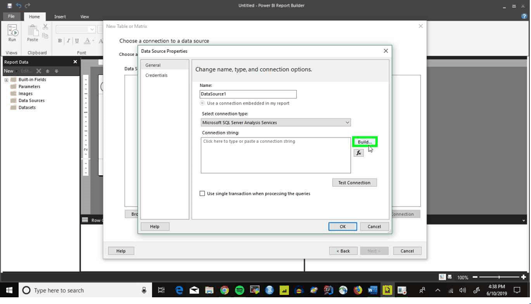Expand the Built-in Fields tree node
531x304 pixels.
(x=6, y=80)
